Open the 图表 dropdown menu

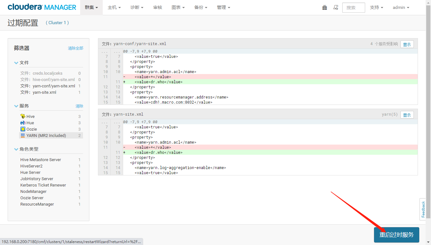(178, 7)
